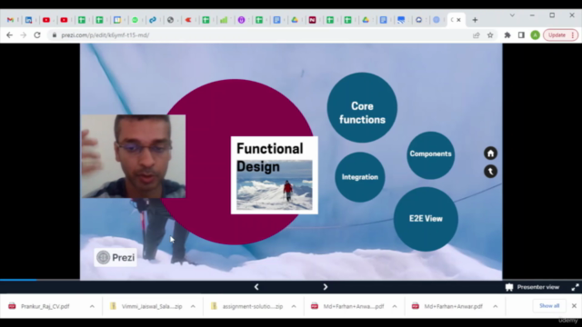Open the Components topic circle

tap(430, 155)
